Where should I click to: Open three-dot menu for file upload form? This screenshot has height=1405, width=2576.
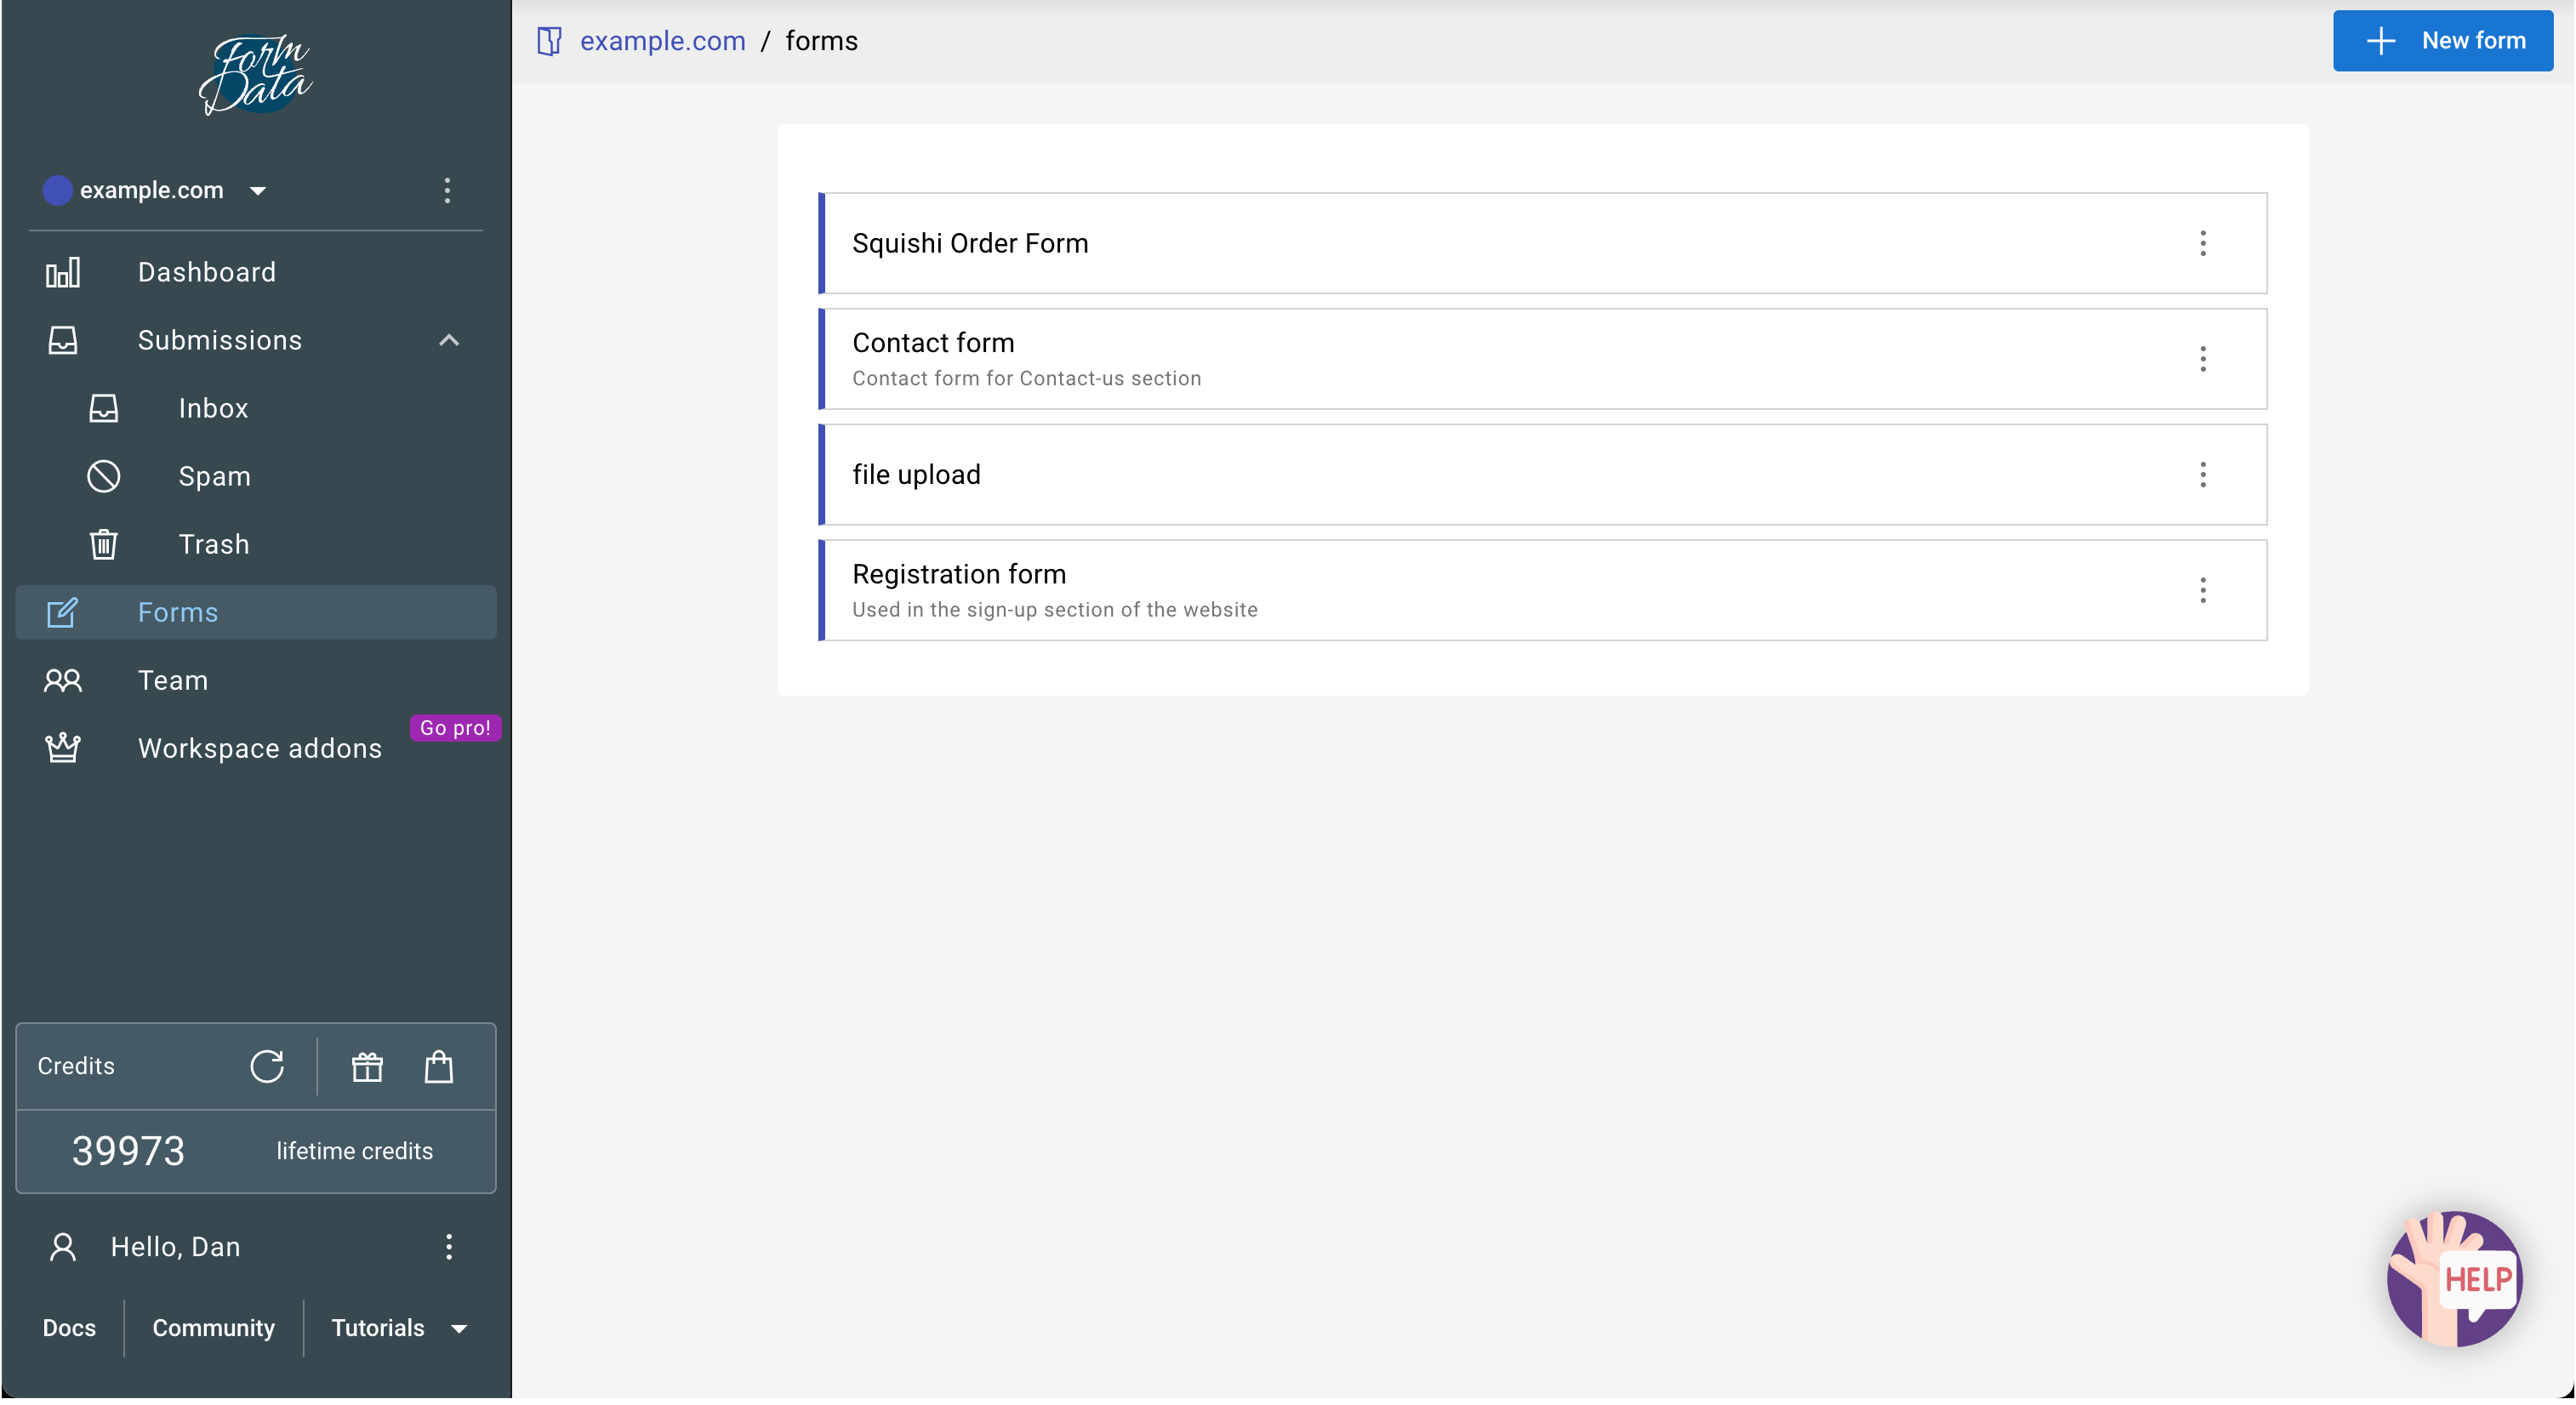point(2202,474)
